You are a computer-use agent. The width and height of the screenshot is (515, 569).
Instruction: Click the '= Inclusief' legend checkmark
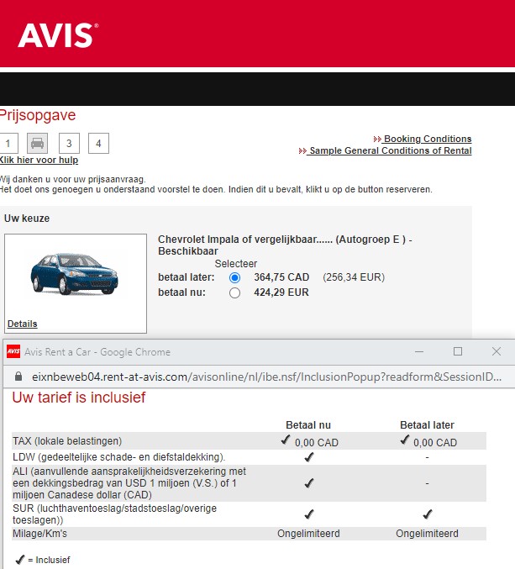(20, 560)
